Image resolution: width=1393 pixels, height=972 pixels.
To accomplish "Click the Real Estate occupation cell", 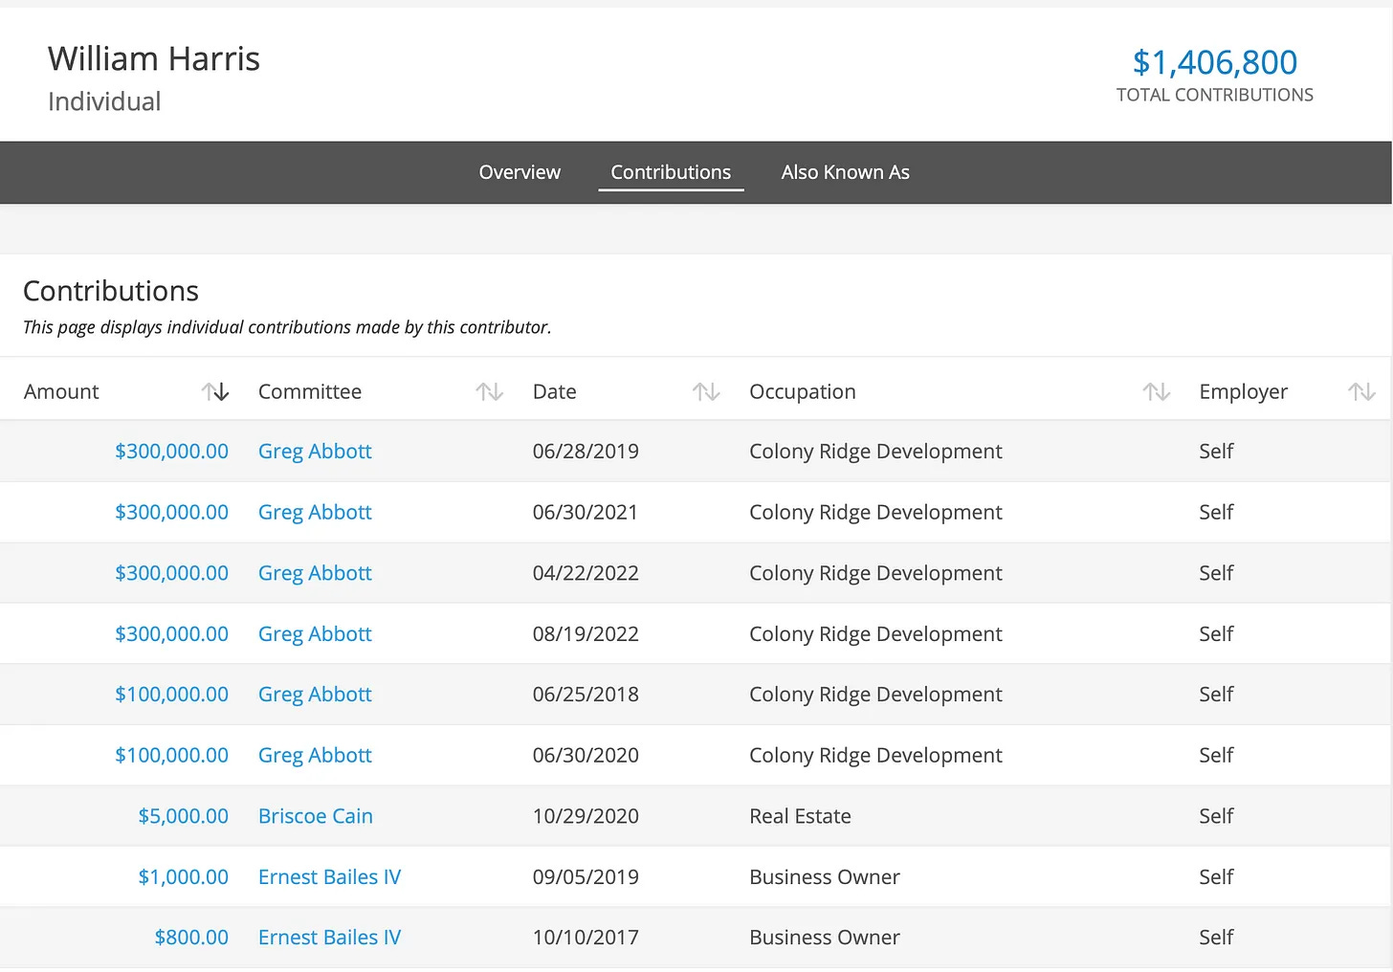I will (800, 816).
